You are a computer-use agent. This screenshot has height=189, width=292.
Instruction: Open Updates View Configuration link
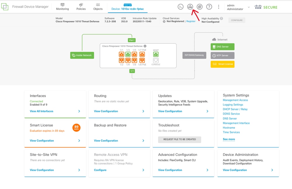click(x=170, y=111)
